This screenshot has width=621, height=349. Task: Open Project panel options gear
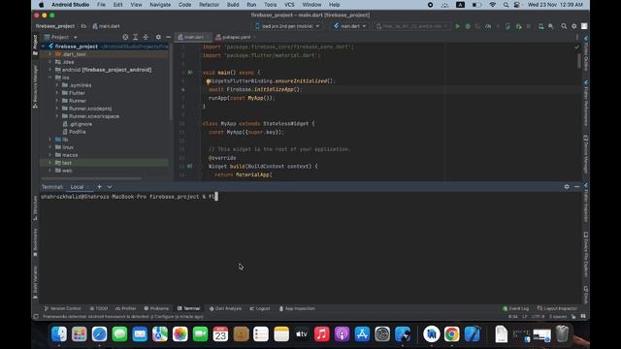pyautogui.click(x=158, y=37)
